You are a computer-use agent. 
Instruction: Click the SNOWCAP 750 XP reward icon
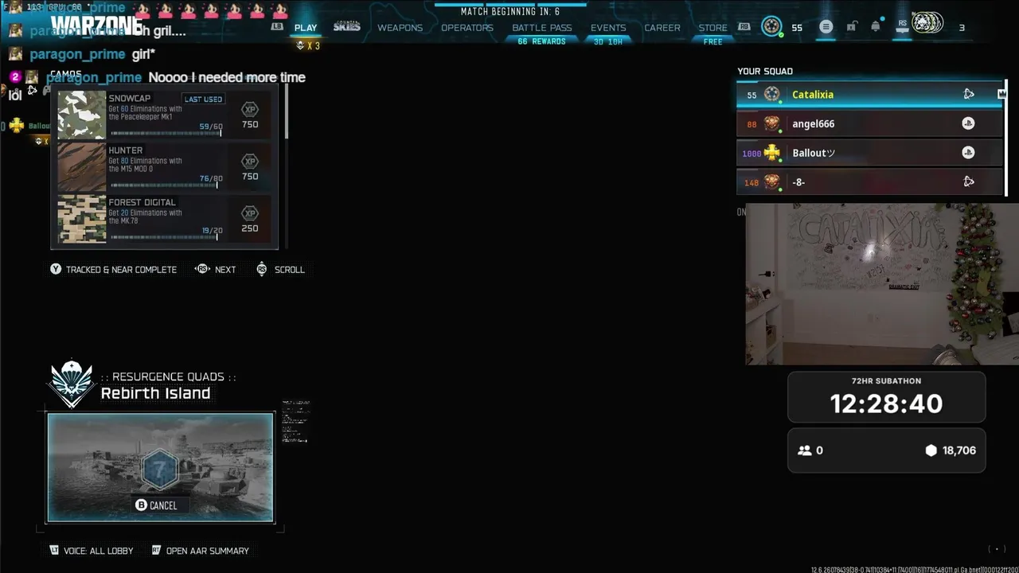pos(250,110)
